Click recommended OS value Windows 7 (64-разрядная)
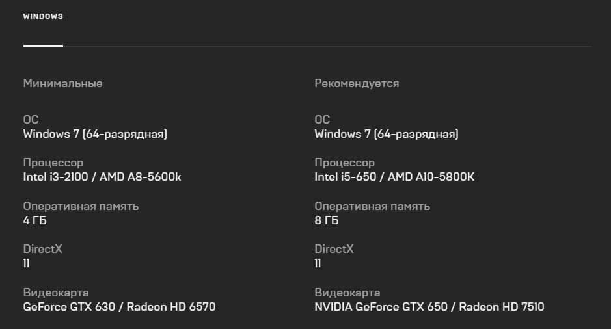 pyautogui.click(x=387, y=134)
